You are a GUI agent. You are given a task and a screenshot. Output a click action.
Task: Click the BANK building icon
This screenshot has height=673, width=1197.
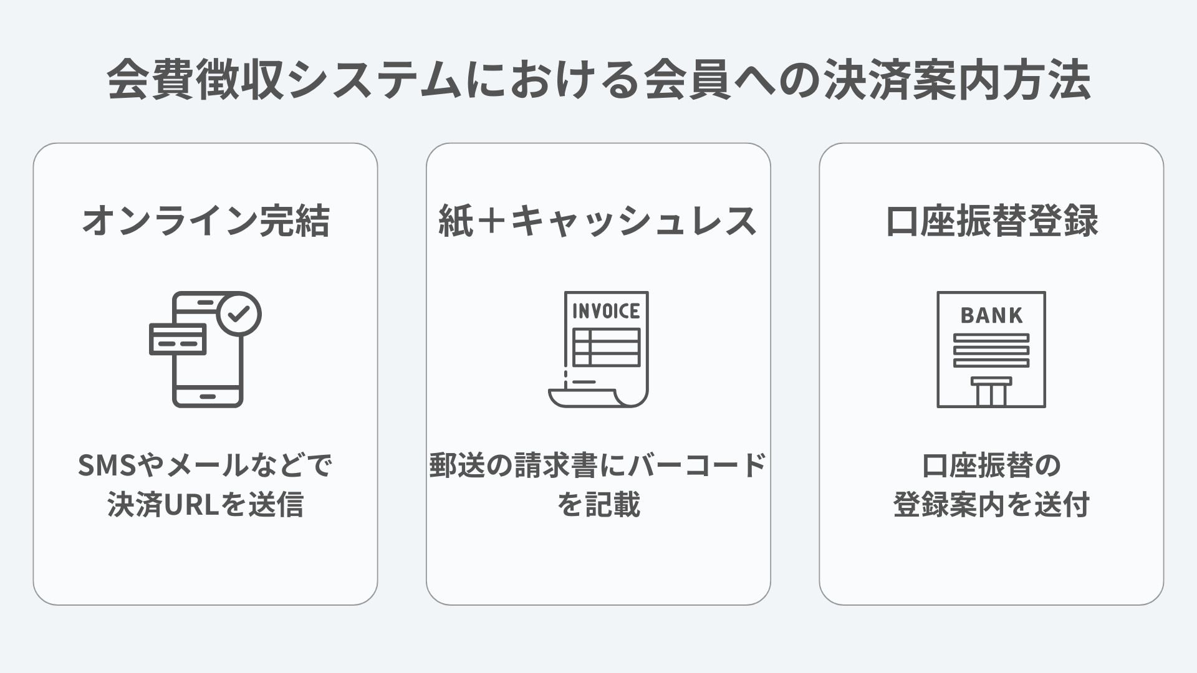coord(991,350)
